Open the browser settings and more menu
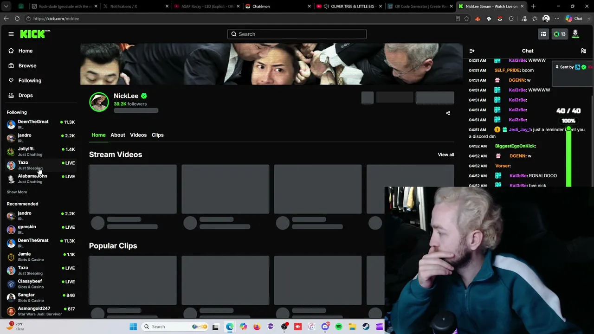Viewport: 594px width, 334px height. (x=557, y=19)
